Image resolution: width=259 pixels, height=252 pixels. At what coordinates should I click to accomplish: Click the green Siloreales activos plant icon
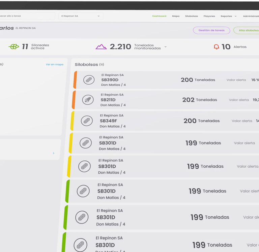click(14, 47)
